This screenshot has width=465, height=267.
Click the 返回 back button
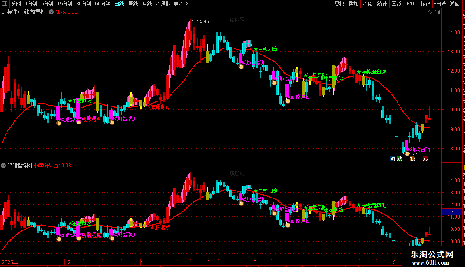(x=455, y=4)
